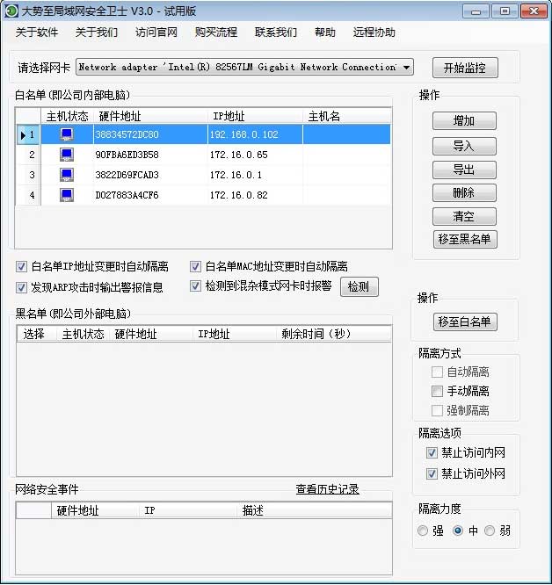Click IP cell 192.168.0.102
The image size is (552, 585).
point(255,134)
